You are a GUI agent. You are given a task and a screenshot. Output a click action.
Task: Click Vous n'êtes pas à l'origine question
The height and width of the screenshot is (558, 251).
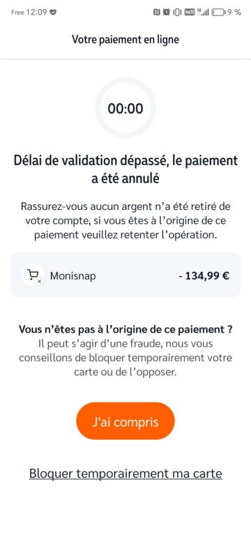point(125,329)
